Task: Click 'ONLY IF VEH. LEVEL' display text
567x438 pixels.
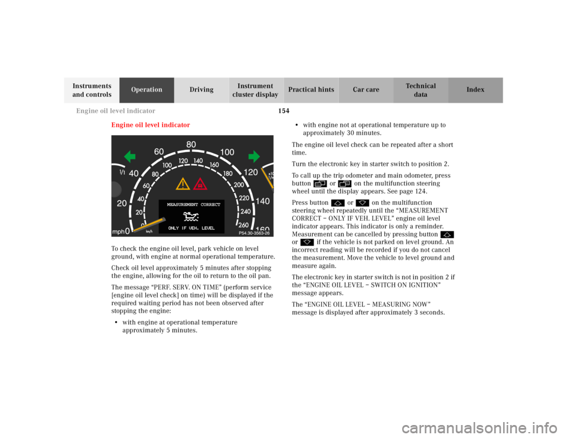Action: click(191, 228)
